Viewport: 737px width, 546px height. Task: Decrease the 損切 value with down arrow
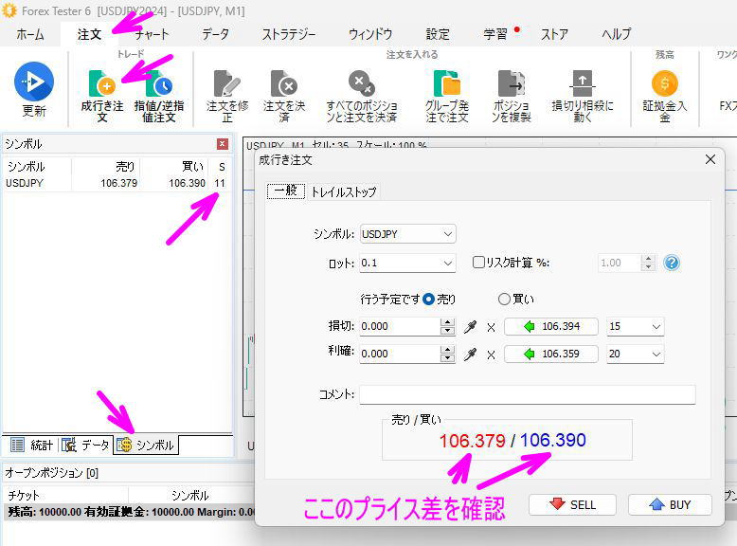[x=448, y=331]
